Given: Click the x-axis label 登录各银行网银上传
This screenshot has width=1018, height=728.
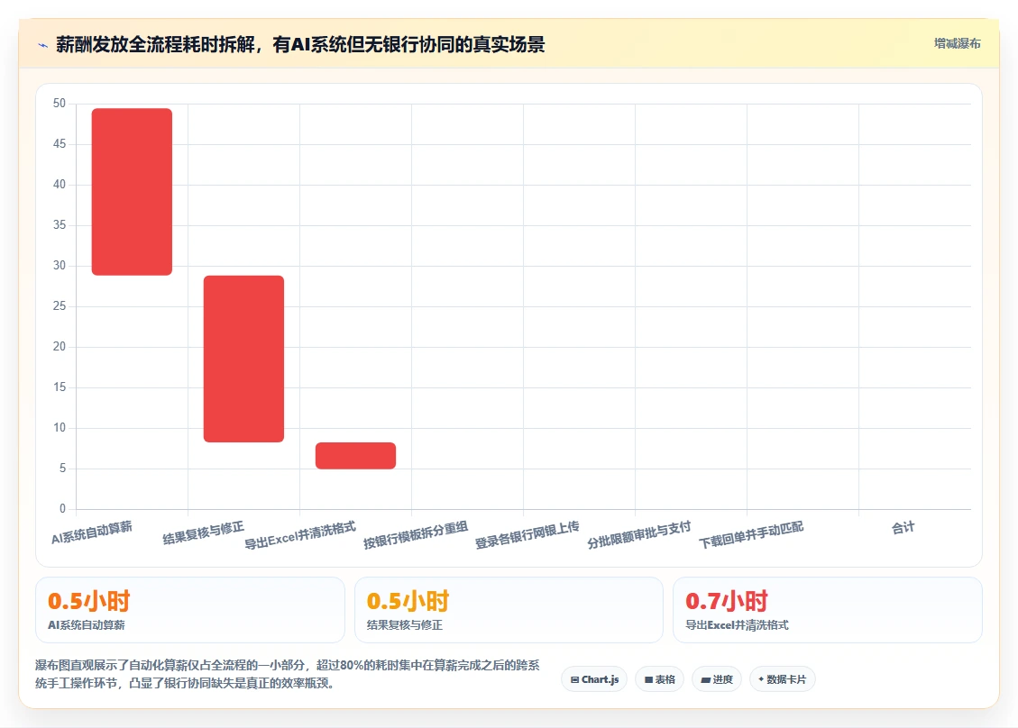Looking at the screenshot, I should point(527,535).
